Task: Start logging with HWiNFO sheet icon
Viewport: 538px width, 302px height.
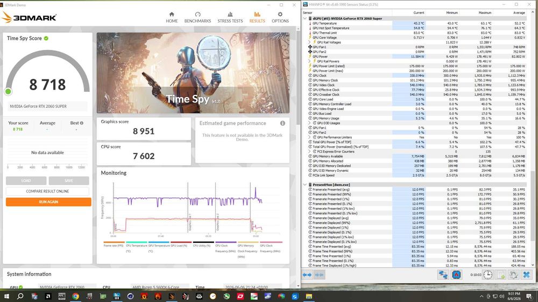Action: coord(500,275)
